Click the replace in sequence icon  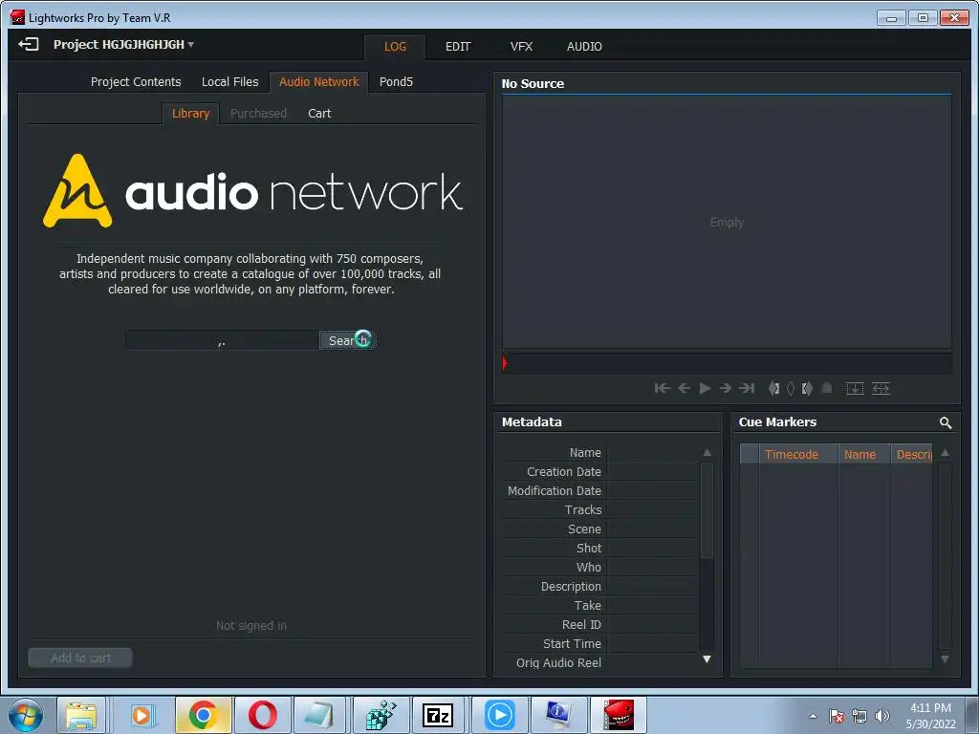pos(881,388)
